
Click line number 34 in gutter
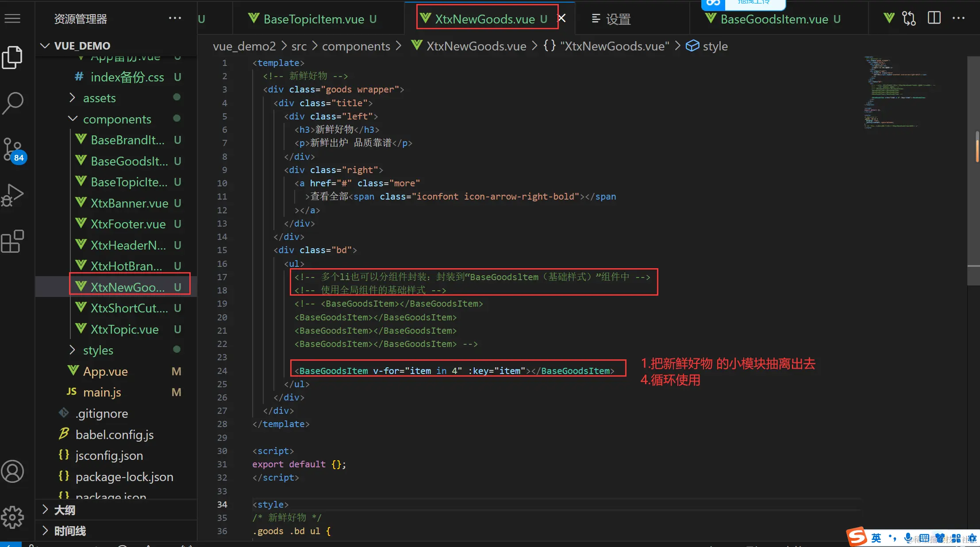point(222,505)
